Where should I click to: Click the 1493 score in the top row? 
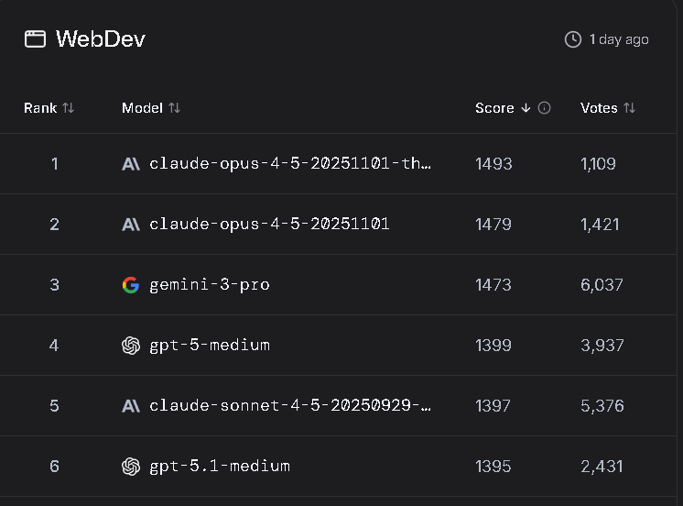(493, 164)
